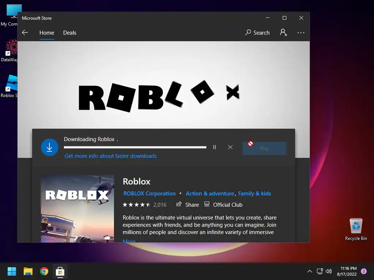
Task: Close the Microsoft Store window
Action: pyautogui.click(x=301, y=18)
